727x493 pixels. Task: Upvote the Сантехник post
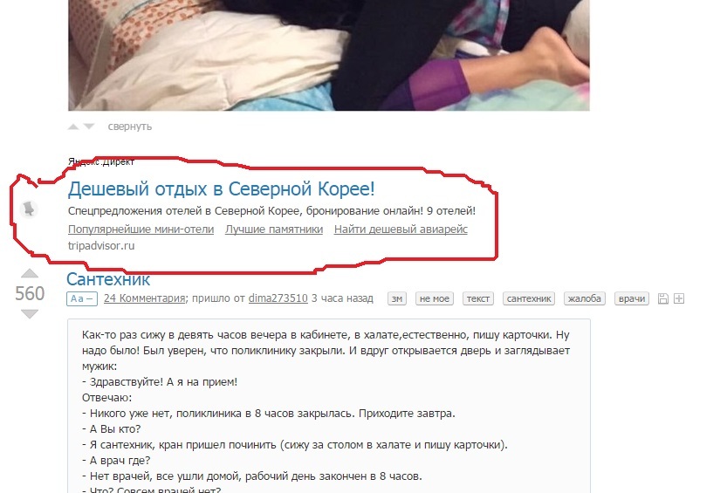[x=30, y=273]
